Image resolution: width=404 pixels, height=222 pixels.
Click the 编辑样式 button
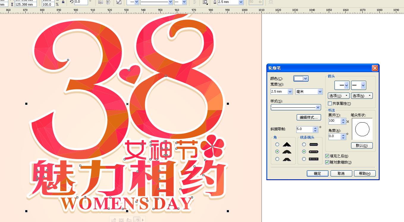point(309,117)
